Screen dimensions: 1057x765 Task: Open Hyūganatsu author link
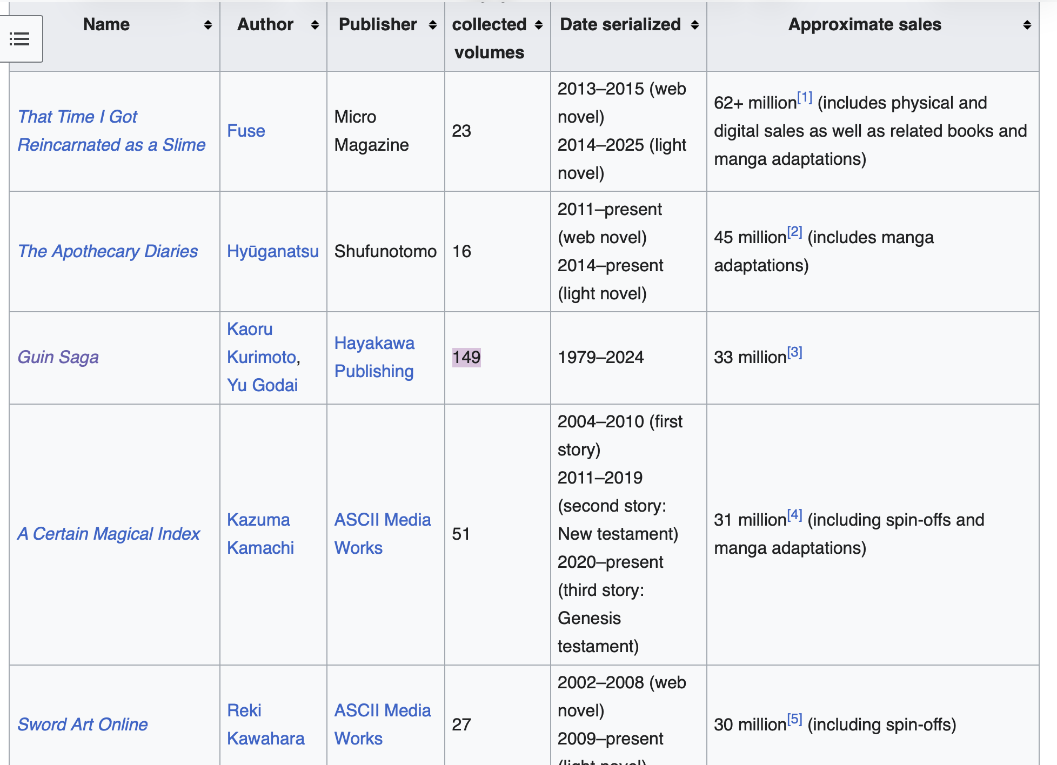pyautogui.click(x=273, y=251)
